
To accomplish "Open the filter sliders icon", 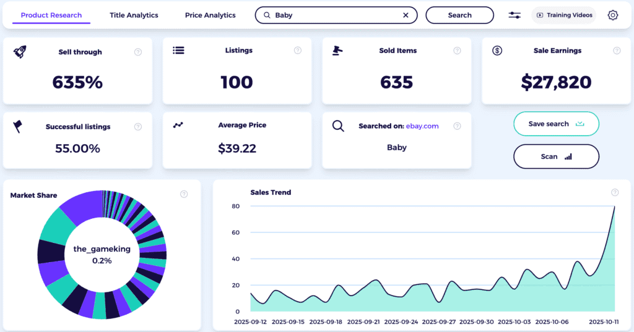I will (x=515, y=15).
